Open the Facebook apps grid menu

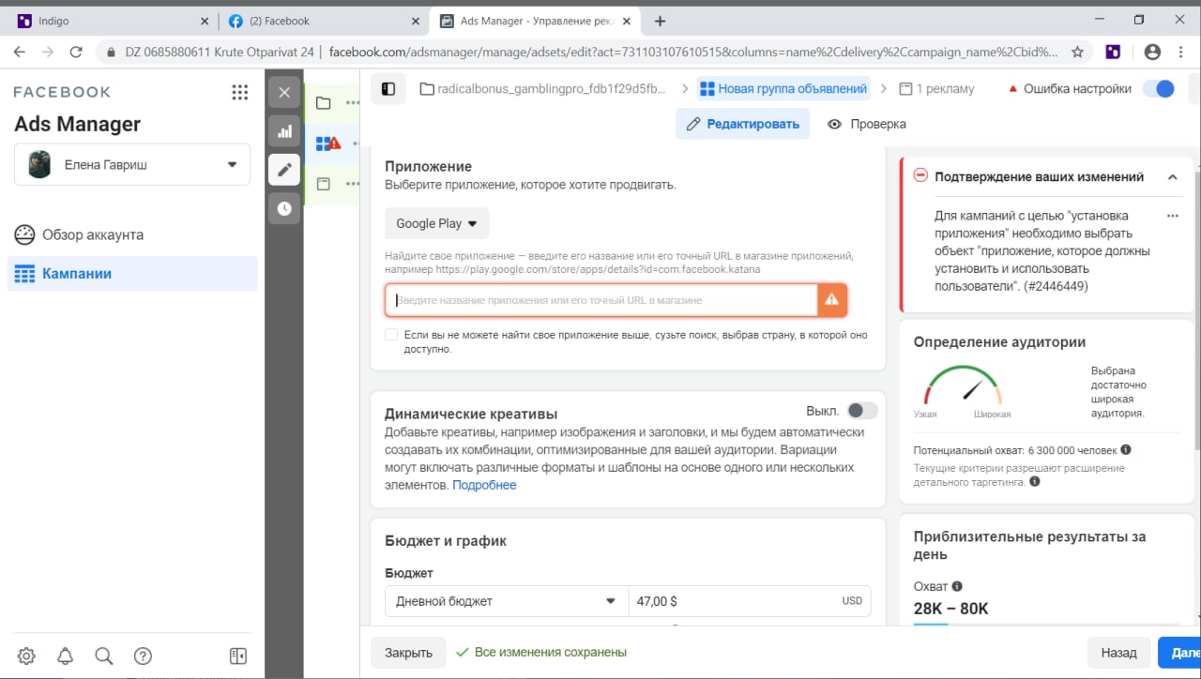240,92
